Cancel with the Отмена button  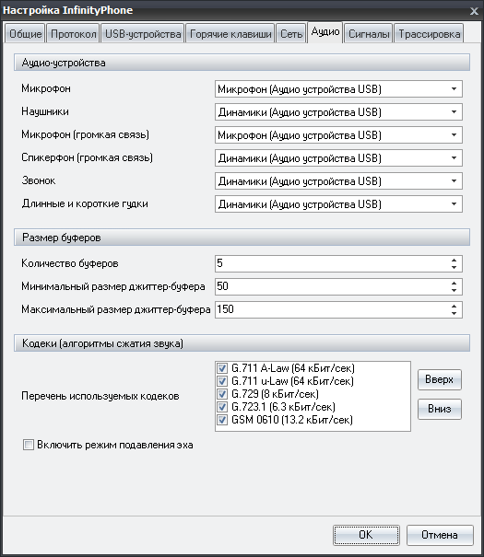click(x=440, y=535)
